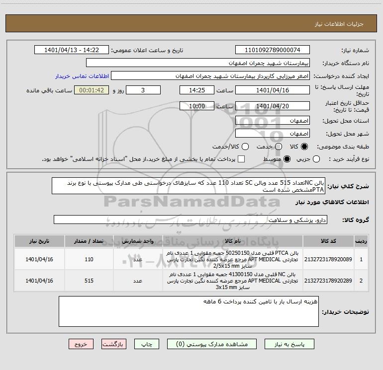Click the چاپ print button
The width and height of the screenshot is (383, 370).
tap(147, 344)
